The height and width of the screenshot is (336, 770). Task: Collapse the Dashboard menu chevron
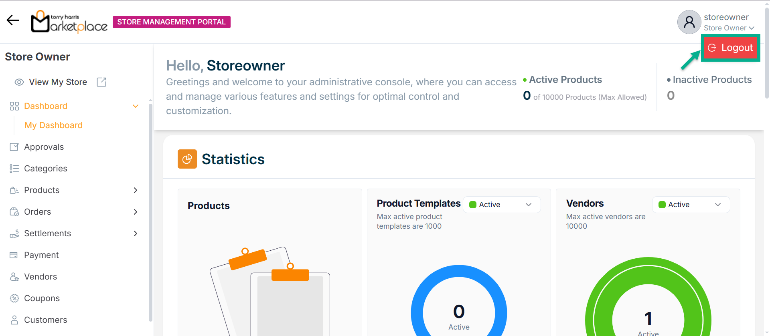[136, 106]
